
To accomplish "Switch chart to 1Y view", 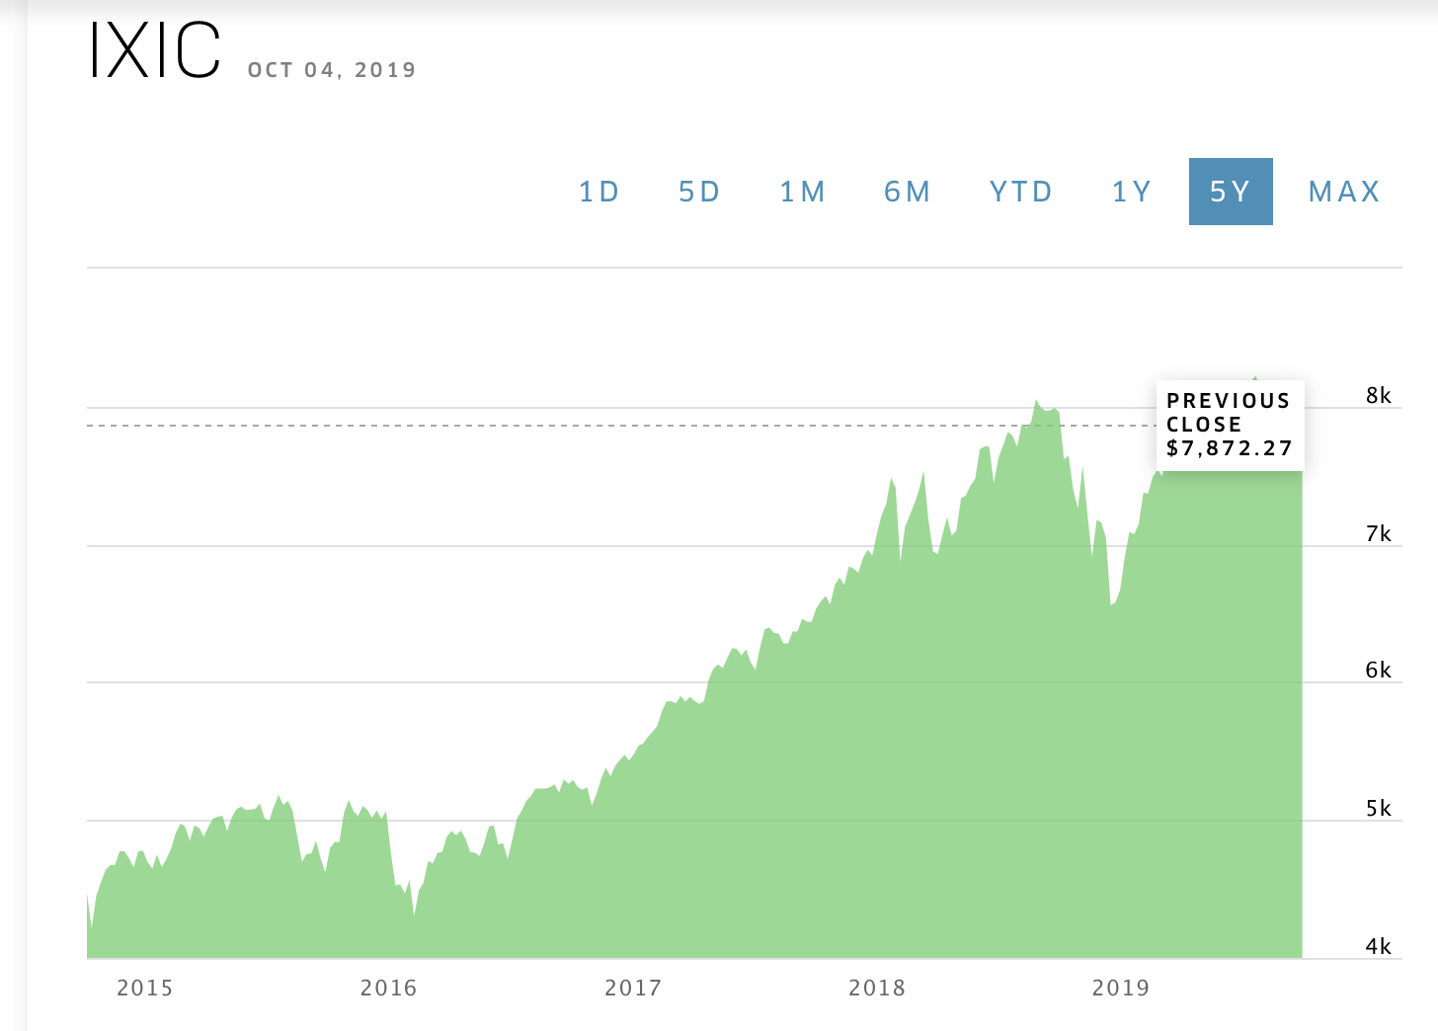I will tap(1132, 192).
